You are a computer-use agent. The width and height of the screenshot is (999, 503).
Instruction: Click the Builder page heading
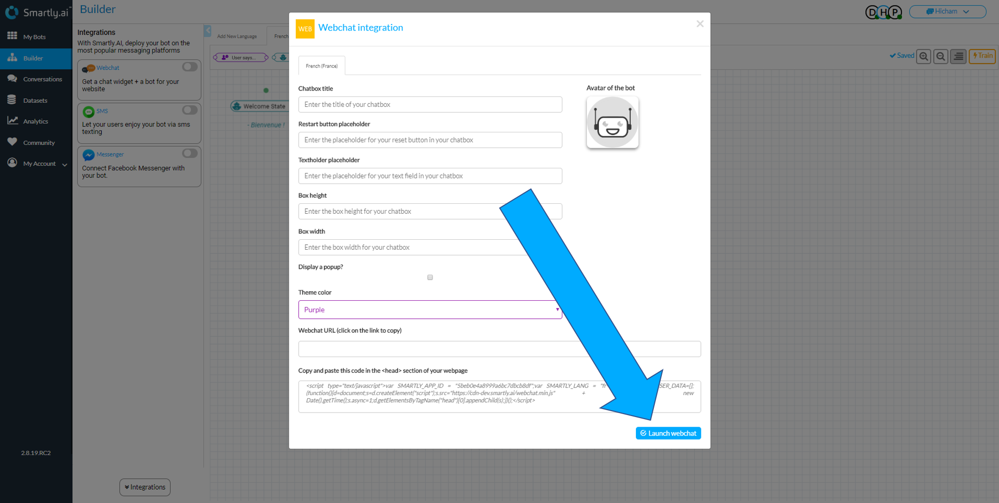pos(97,9)
